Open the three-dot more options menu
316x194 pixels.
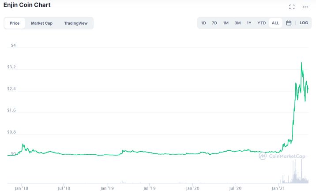pos(305,7)
